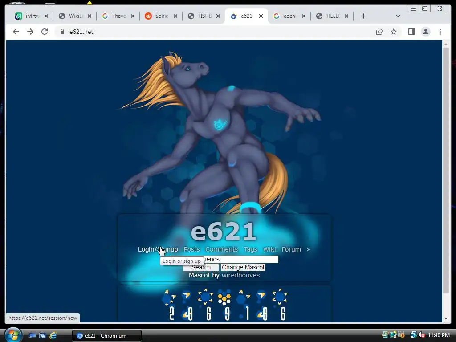Bookmark this page with the star
This screenshot has width=456, height=342.
tap(394, 32)
